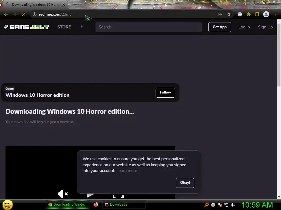Open the Chrome profile avatar
281x210 pixels.
266,14
